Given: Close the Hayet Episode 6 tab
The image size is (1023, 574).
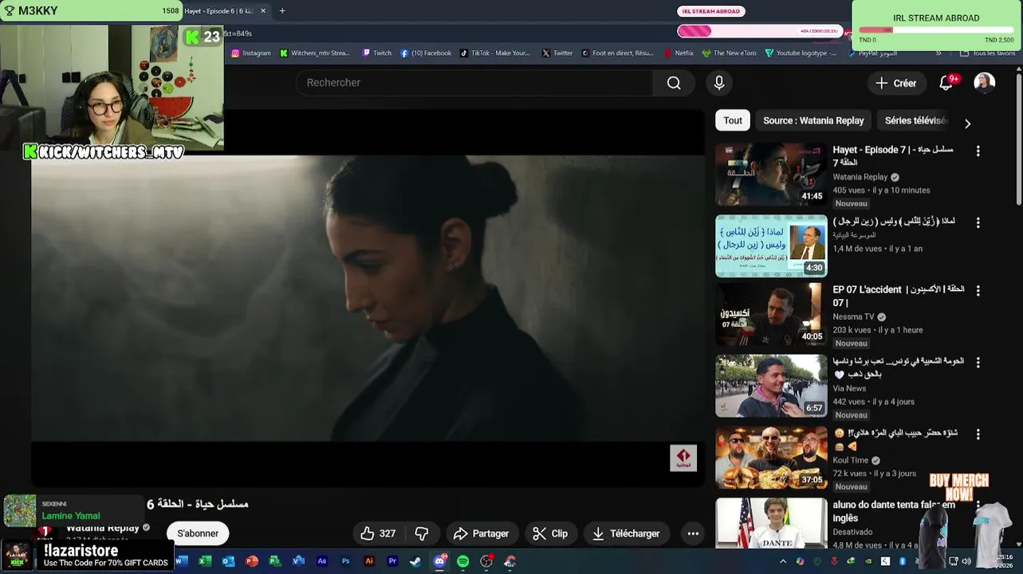Looking at the screenshot, I should (263, 11).
